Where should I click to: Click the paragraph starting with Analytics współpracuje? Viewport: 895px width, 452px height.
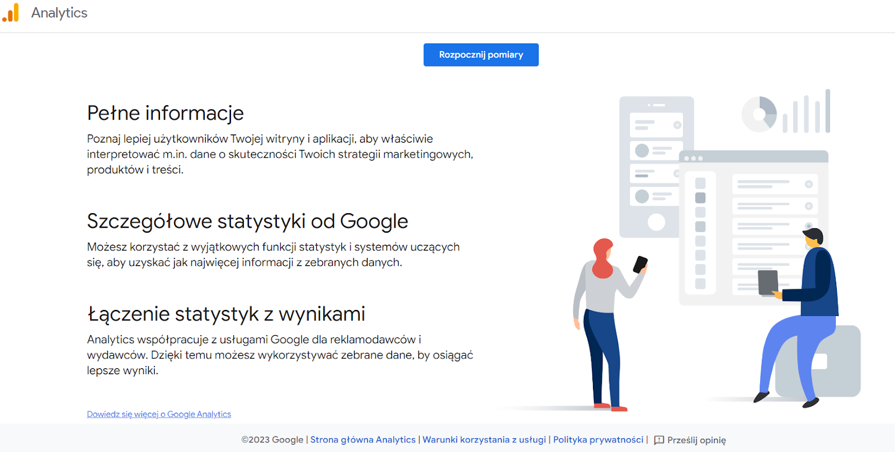point(280,355)
